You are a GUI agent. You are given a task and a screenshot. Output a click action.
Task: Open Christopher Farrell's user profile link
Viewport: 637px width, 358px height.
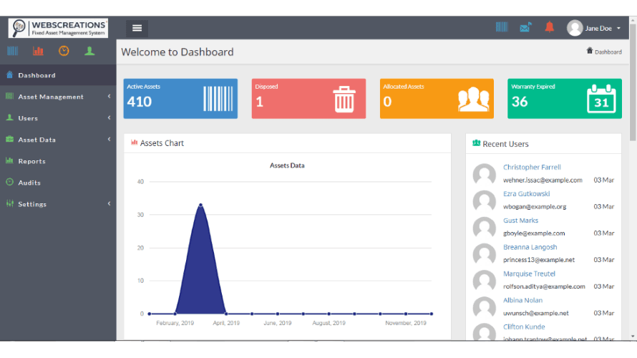[x=532, y=168]
